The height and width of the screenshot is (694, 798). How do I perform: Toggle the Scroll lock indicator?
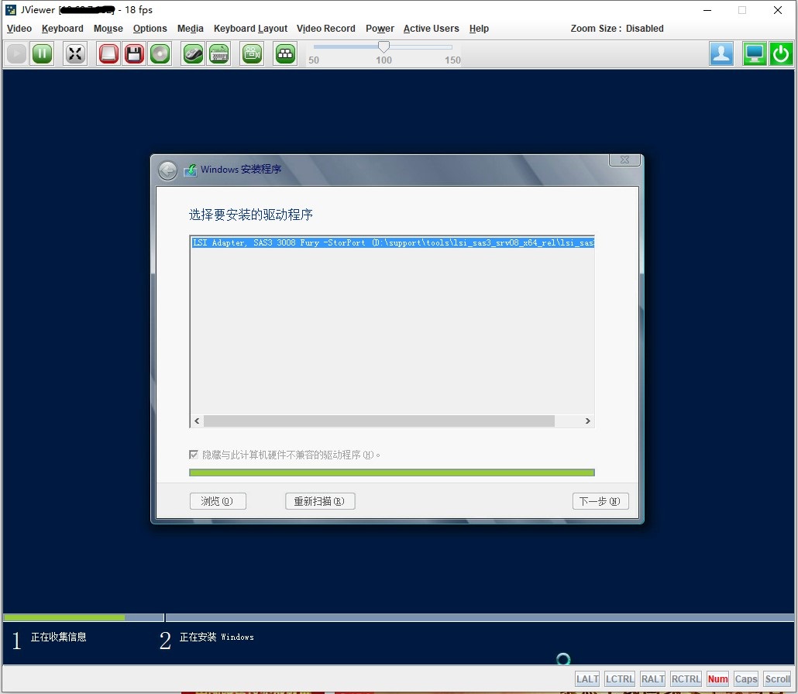pos(778,679)
